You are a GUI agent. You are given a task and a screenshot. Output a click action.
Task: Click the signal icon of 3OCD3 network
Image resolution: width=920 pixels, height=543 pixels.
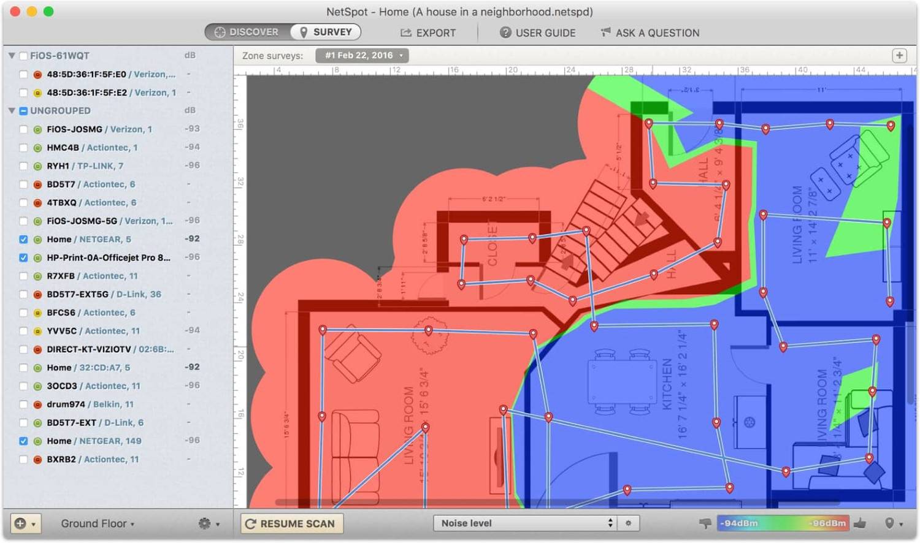(x=37, y=386)
